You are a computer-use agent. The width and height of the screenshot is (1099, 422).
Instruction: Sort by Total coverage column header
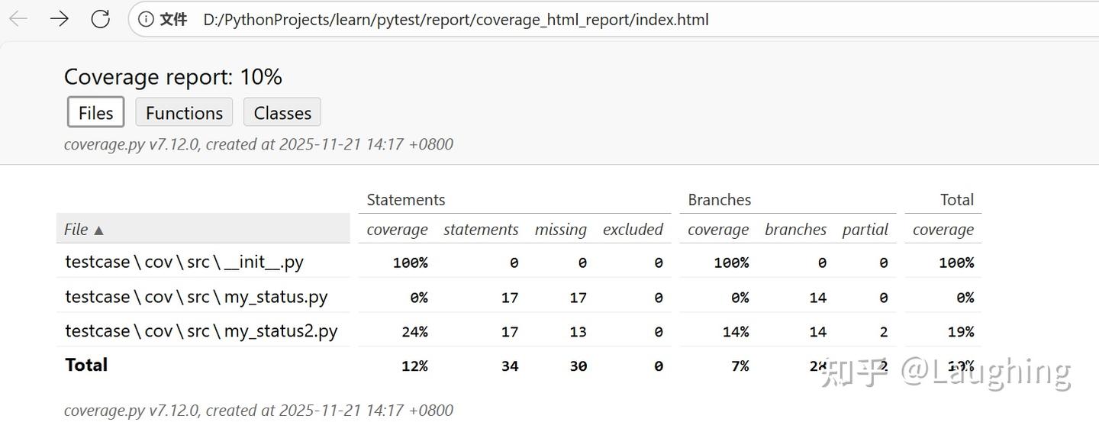click(943, 230)
